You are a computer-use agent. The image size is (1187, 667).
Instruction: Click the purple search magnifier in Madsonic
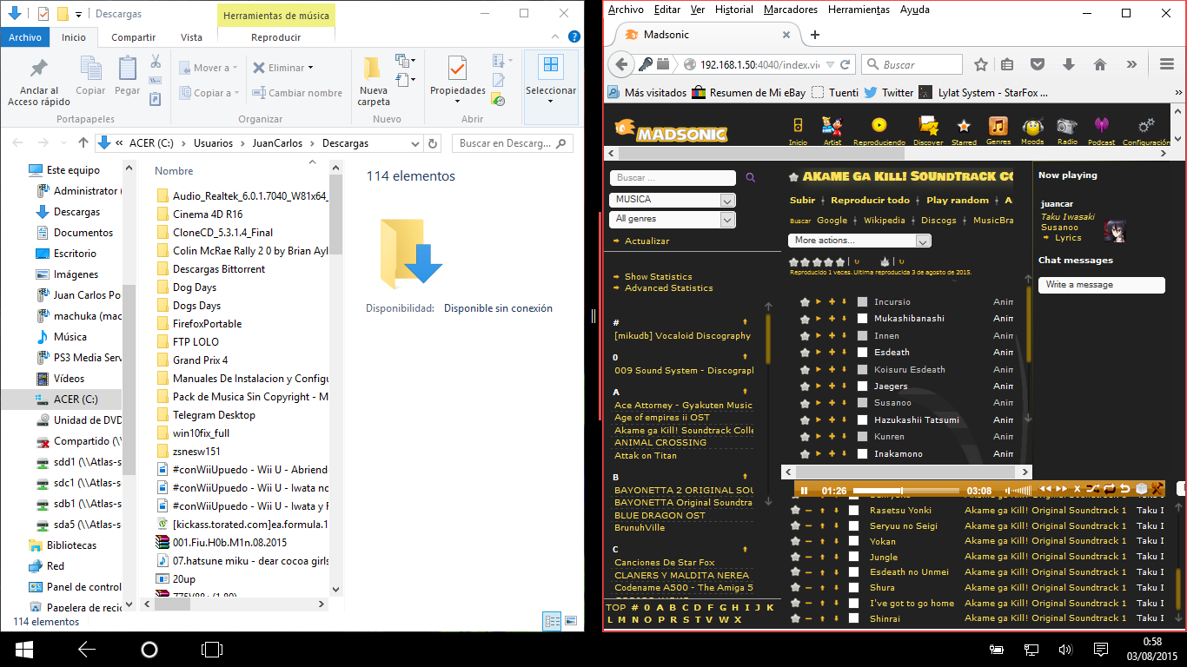tap(751, 177)
